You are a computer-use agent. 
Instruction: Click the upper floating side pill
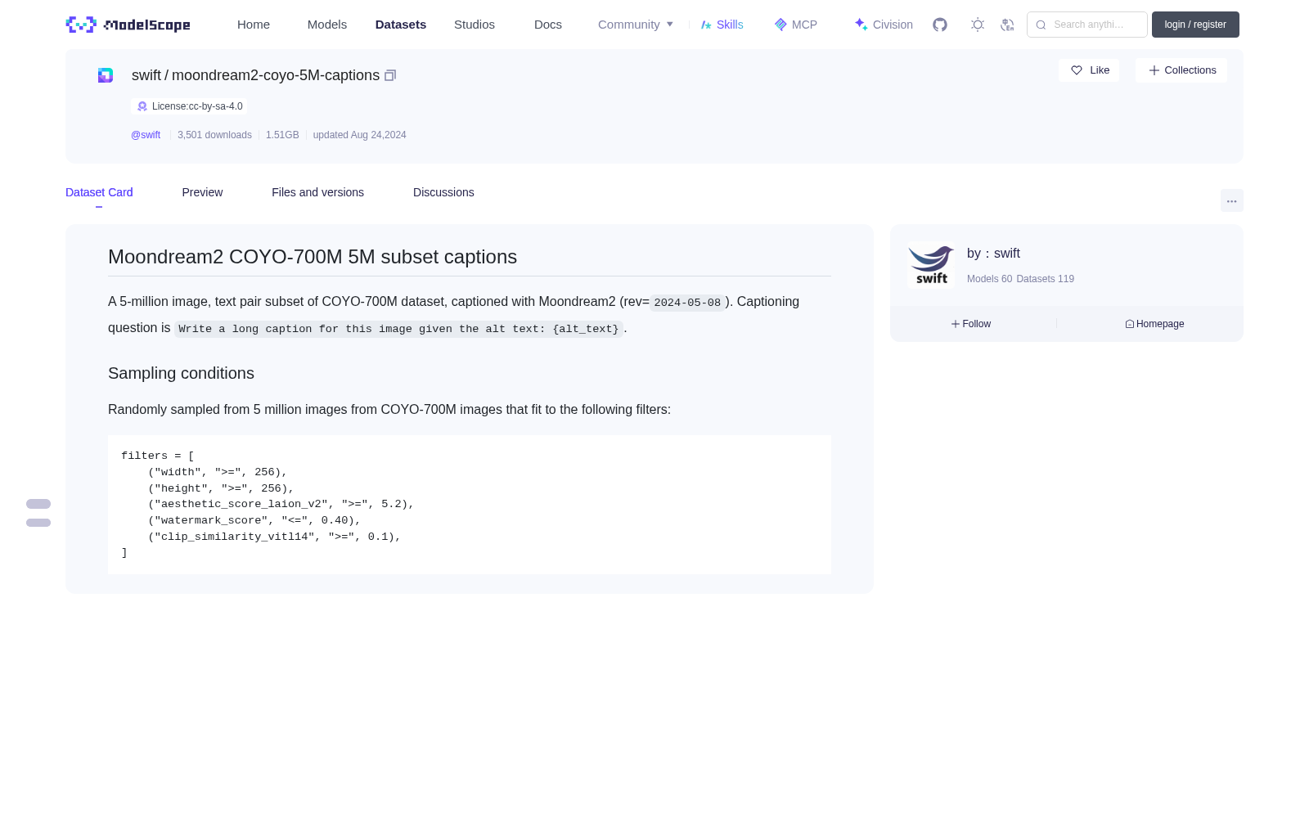tap(38, 504)
